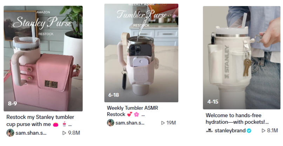Click the play icon next to 19M
This screenshot has width=283, height=146.
[163, 123]
